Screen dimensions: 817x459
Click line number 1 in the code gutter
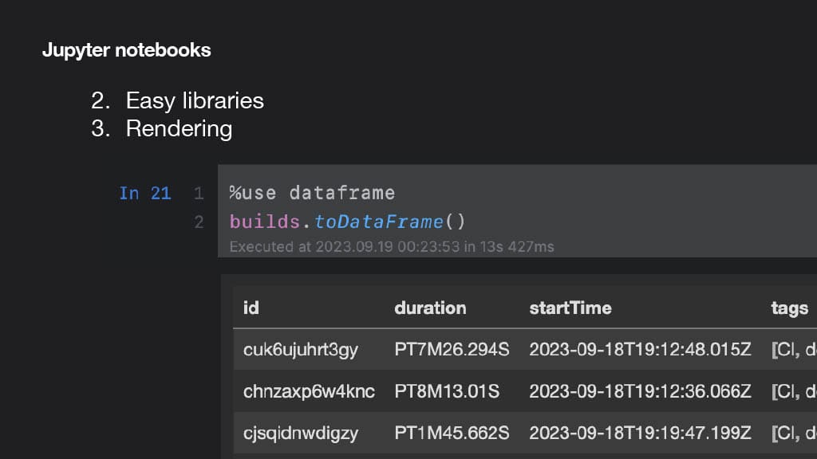[199, 194]
